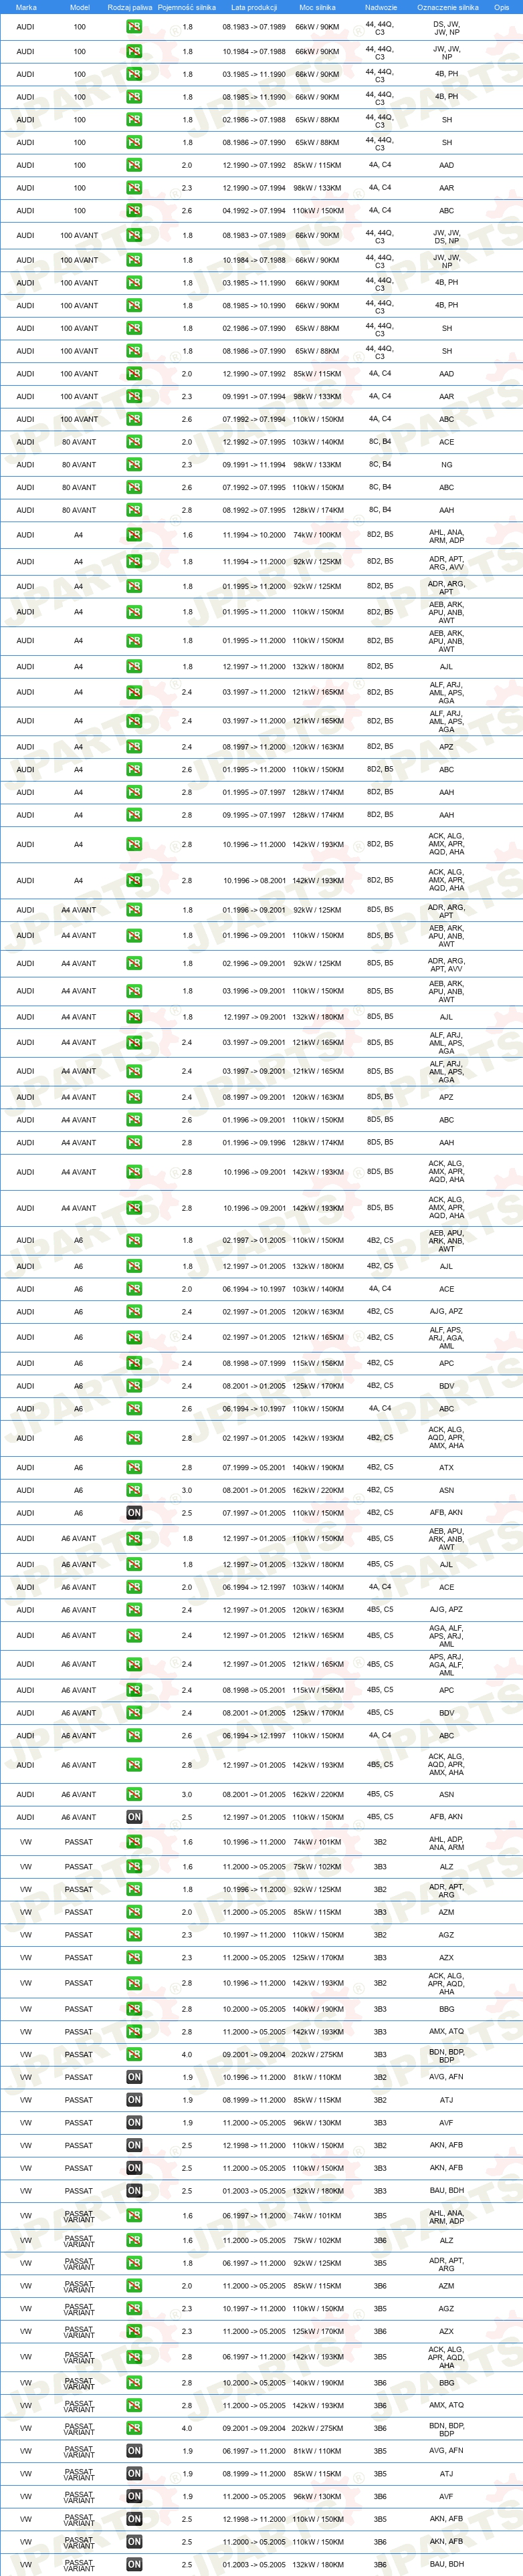523x2576 pixels.
Task: Click petrol icon in AUDI A4 APZ row
Action: (134, 747)
